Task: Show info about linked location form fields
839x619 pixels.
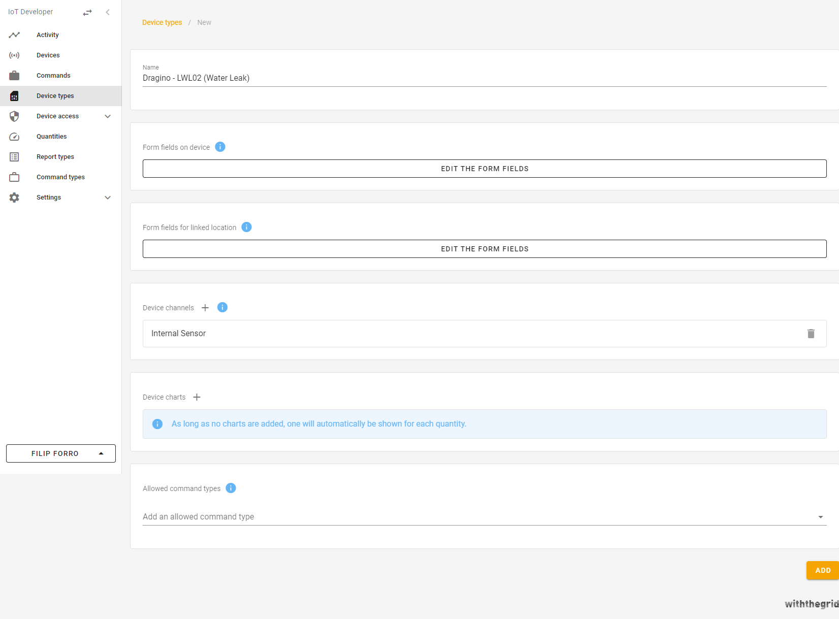Action: [246, 227]
